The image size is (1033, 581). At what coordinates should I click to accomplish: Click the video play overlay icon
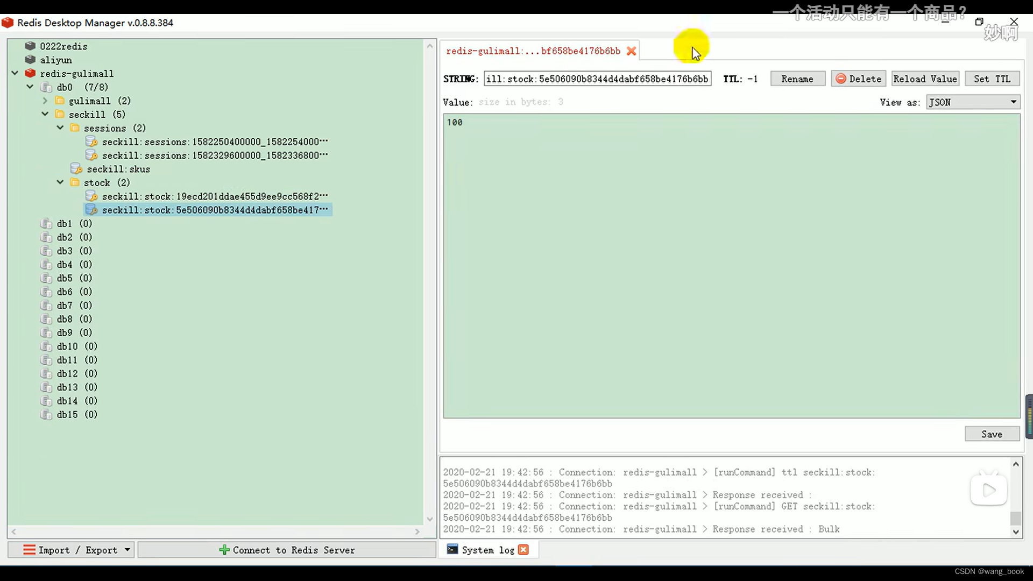tap(989, 490)
